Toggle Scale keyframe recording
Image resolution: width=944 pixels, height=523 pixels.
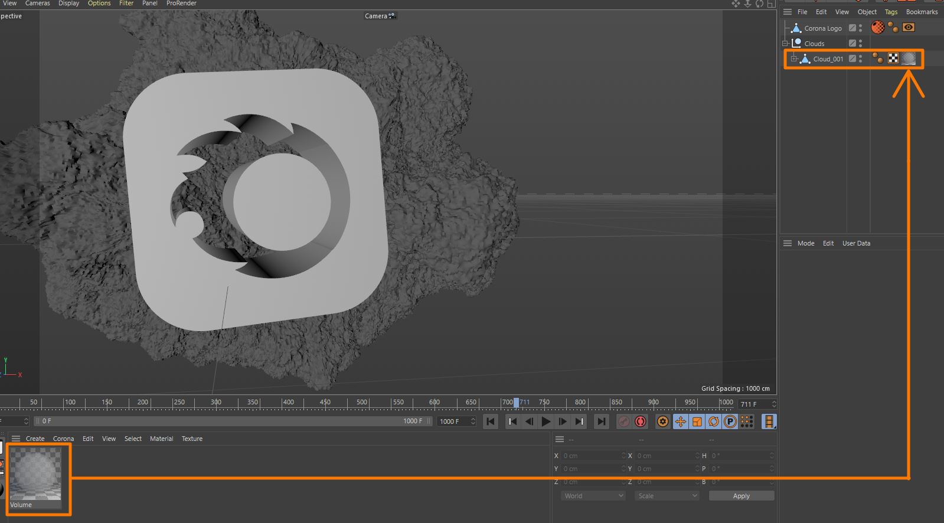[x=697, y=421]
